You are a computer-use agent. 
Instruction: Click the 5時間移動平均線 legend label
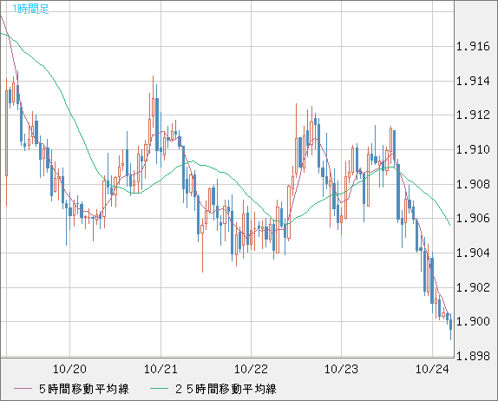tap(84, 389)
